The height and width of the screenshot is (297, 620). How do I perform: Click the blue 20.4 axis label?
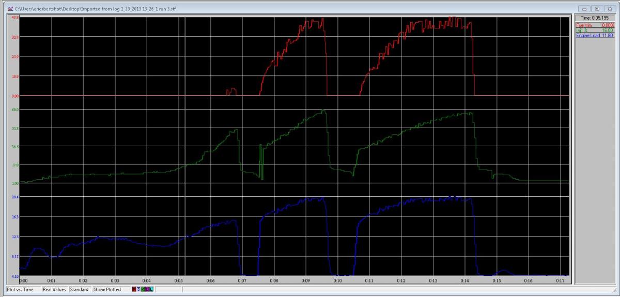point(15,197)
